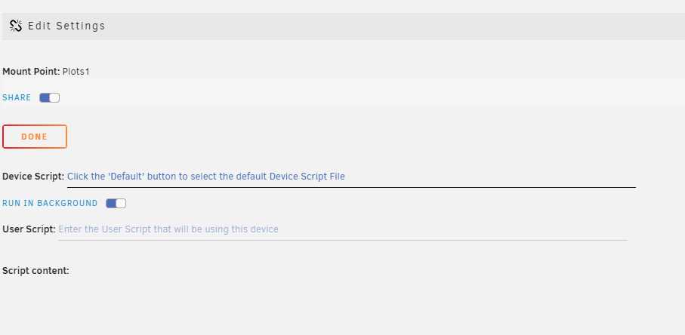Click the blue track of Run in Background switch
Screen dimensions: 685x335
click(111, 203)
